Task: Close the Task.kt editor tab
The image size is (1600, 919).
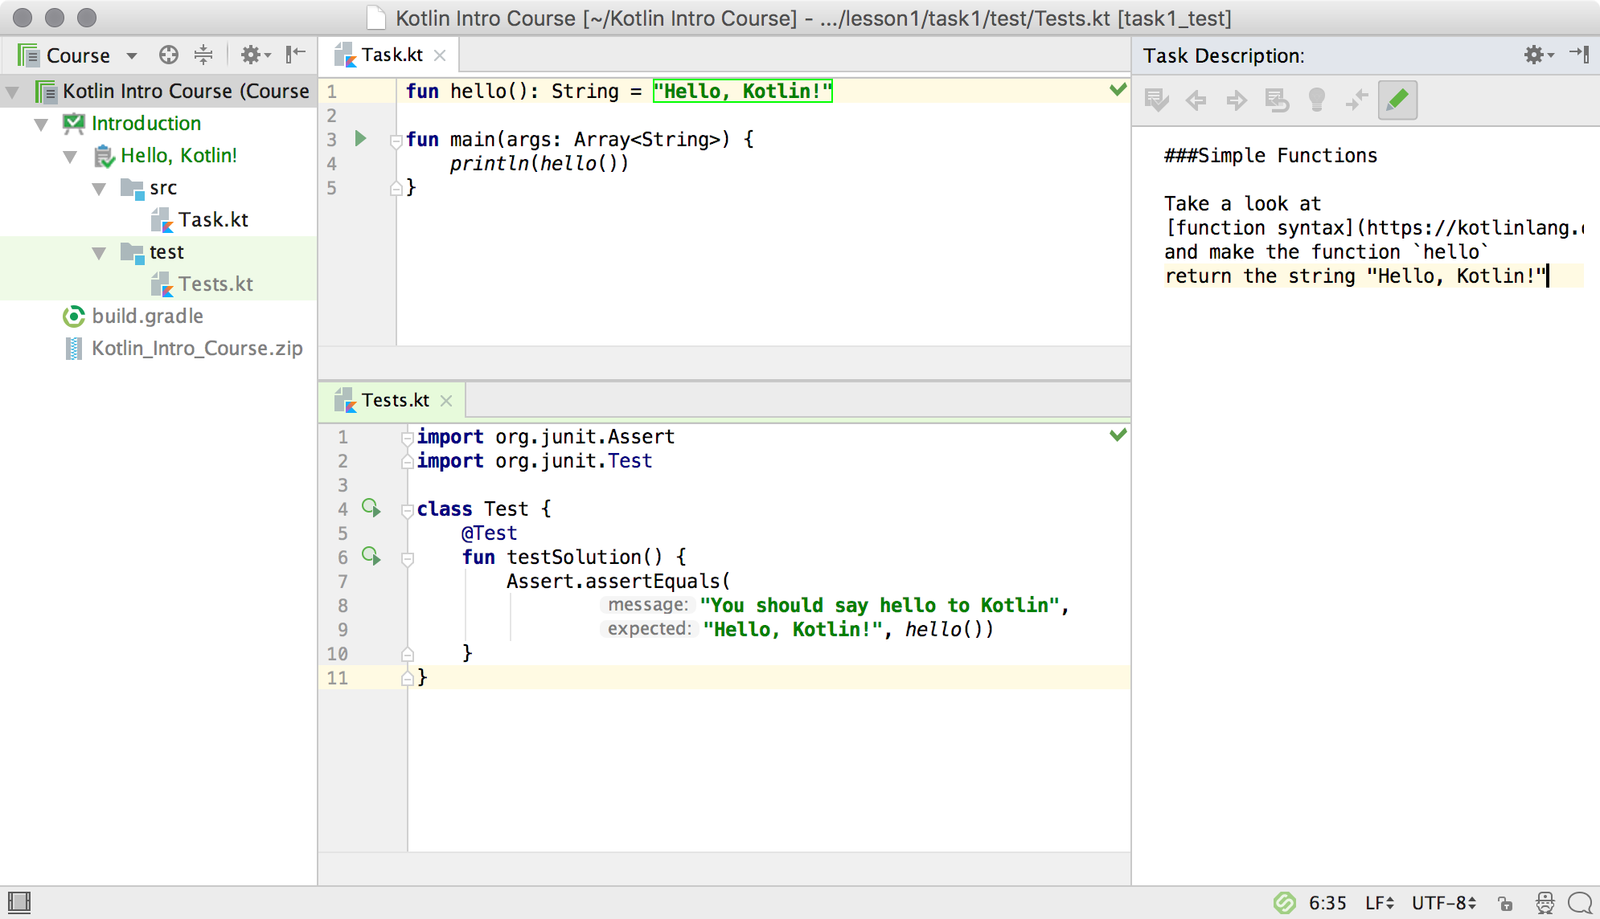Action: [440, 55]
